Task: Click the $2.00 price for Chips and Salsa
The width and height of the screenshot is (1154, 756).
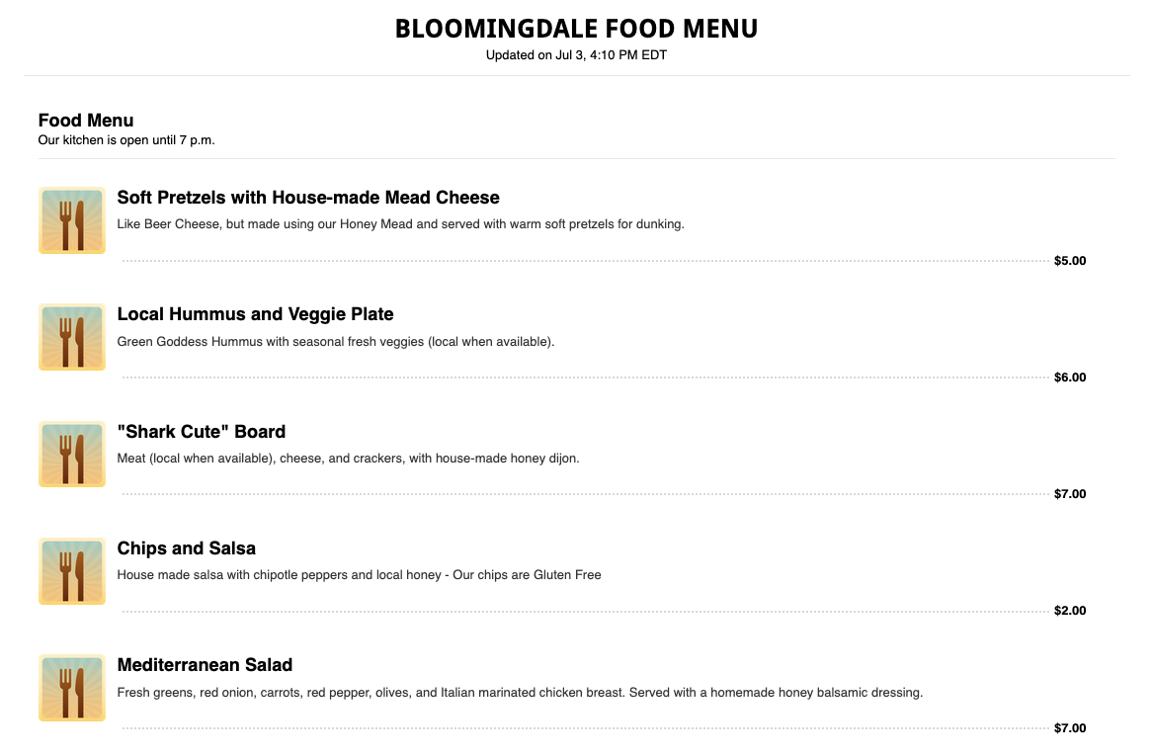Action: point(1070,611)
